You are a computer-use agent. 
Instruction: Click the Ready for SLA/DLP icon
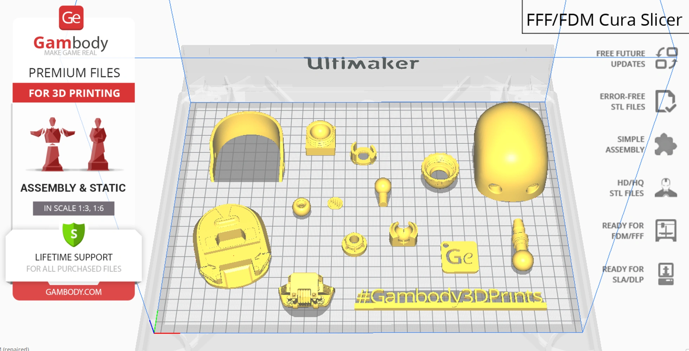coord(665,274)
